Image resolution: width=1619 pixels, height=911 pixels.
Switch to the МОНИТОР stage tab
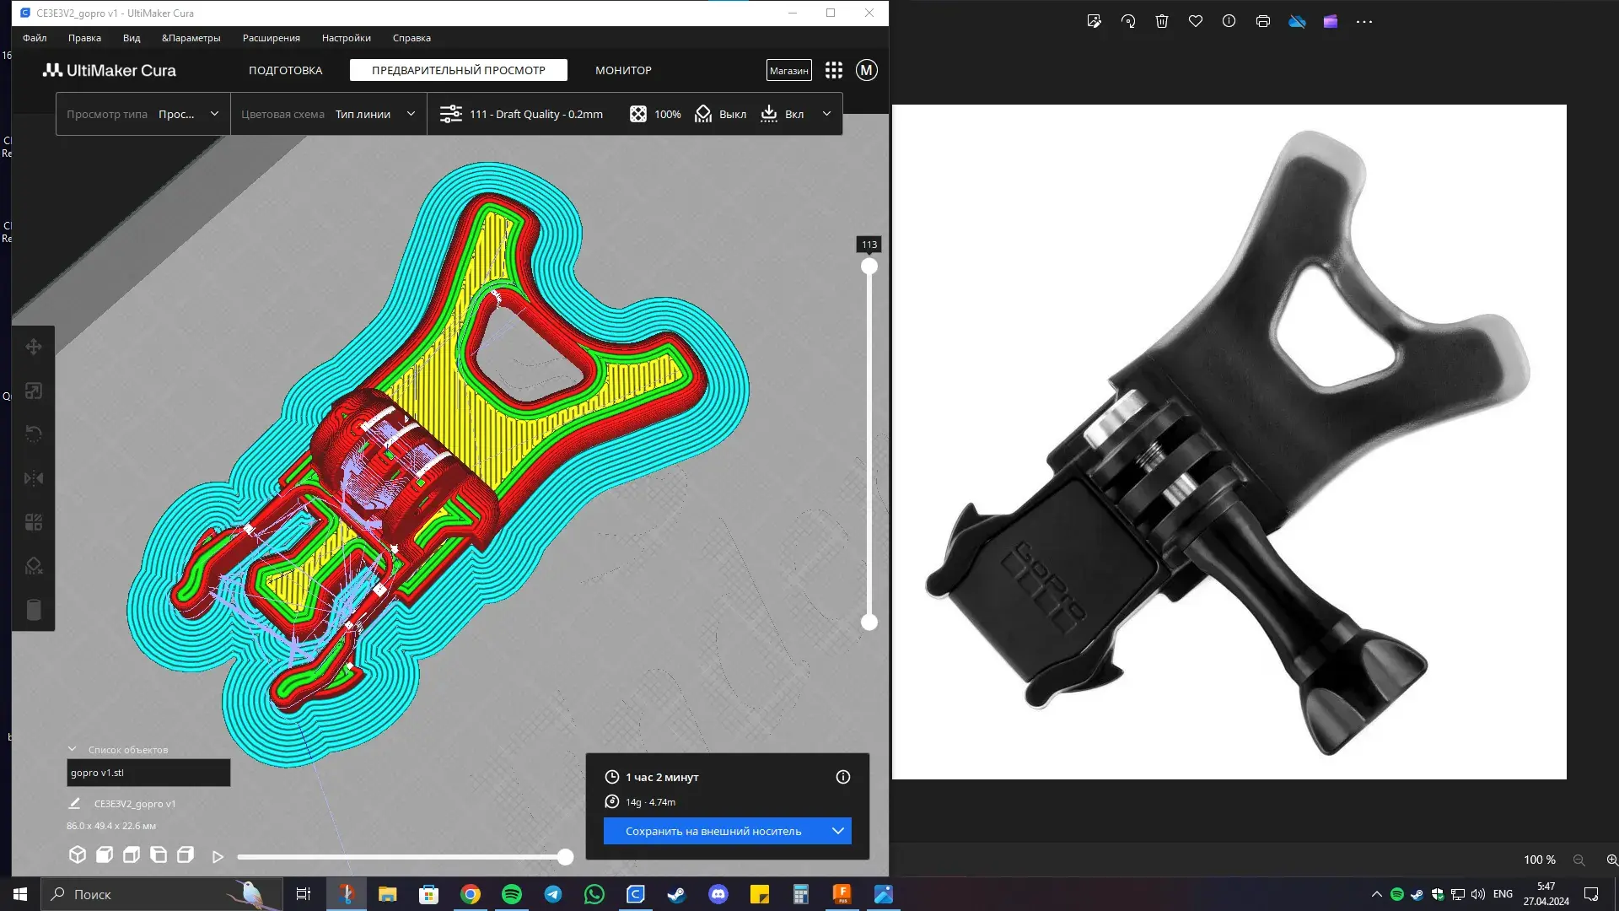pyautogui.click(x=624, y=70)
